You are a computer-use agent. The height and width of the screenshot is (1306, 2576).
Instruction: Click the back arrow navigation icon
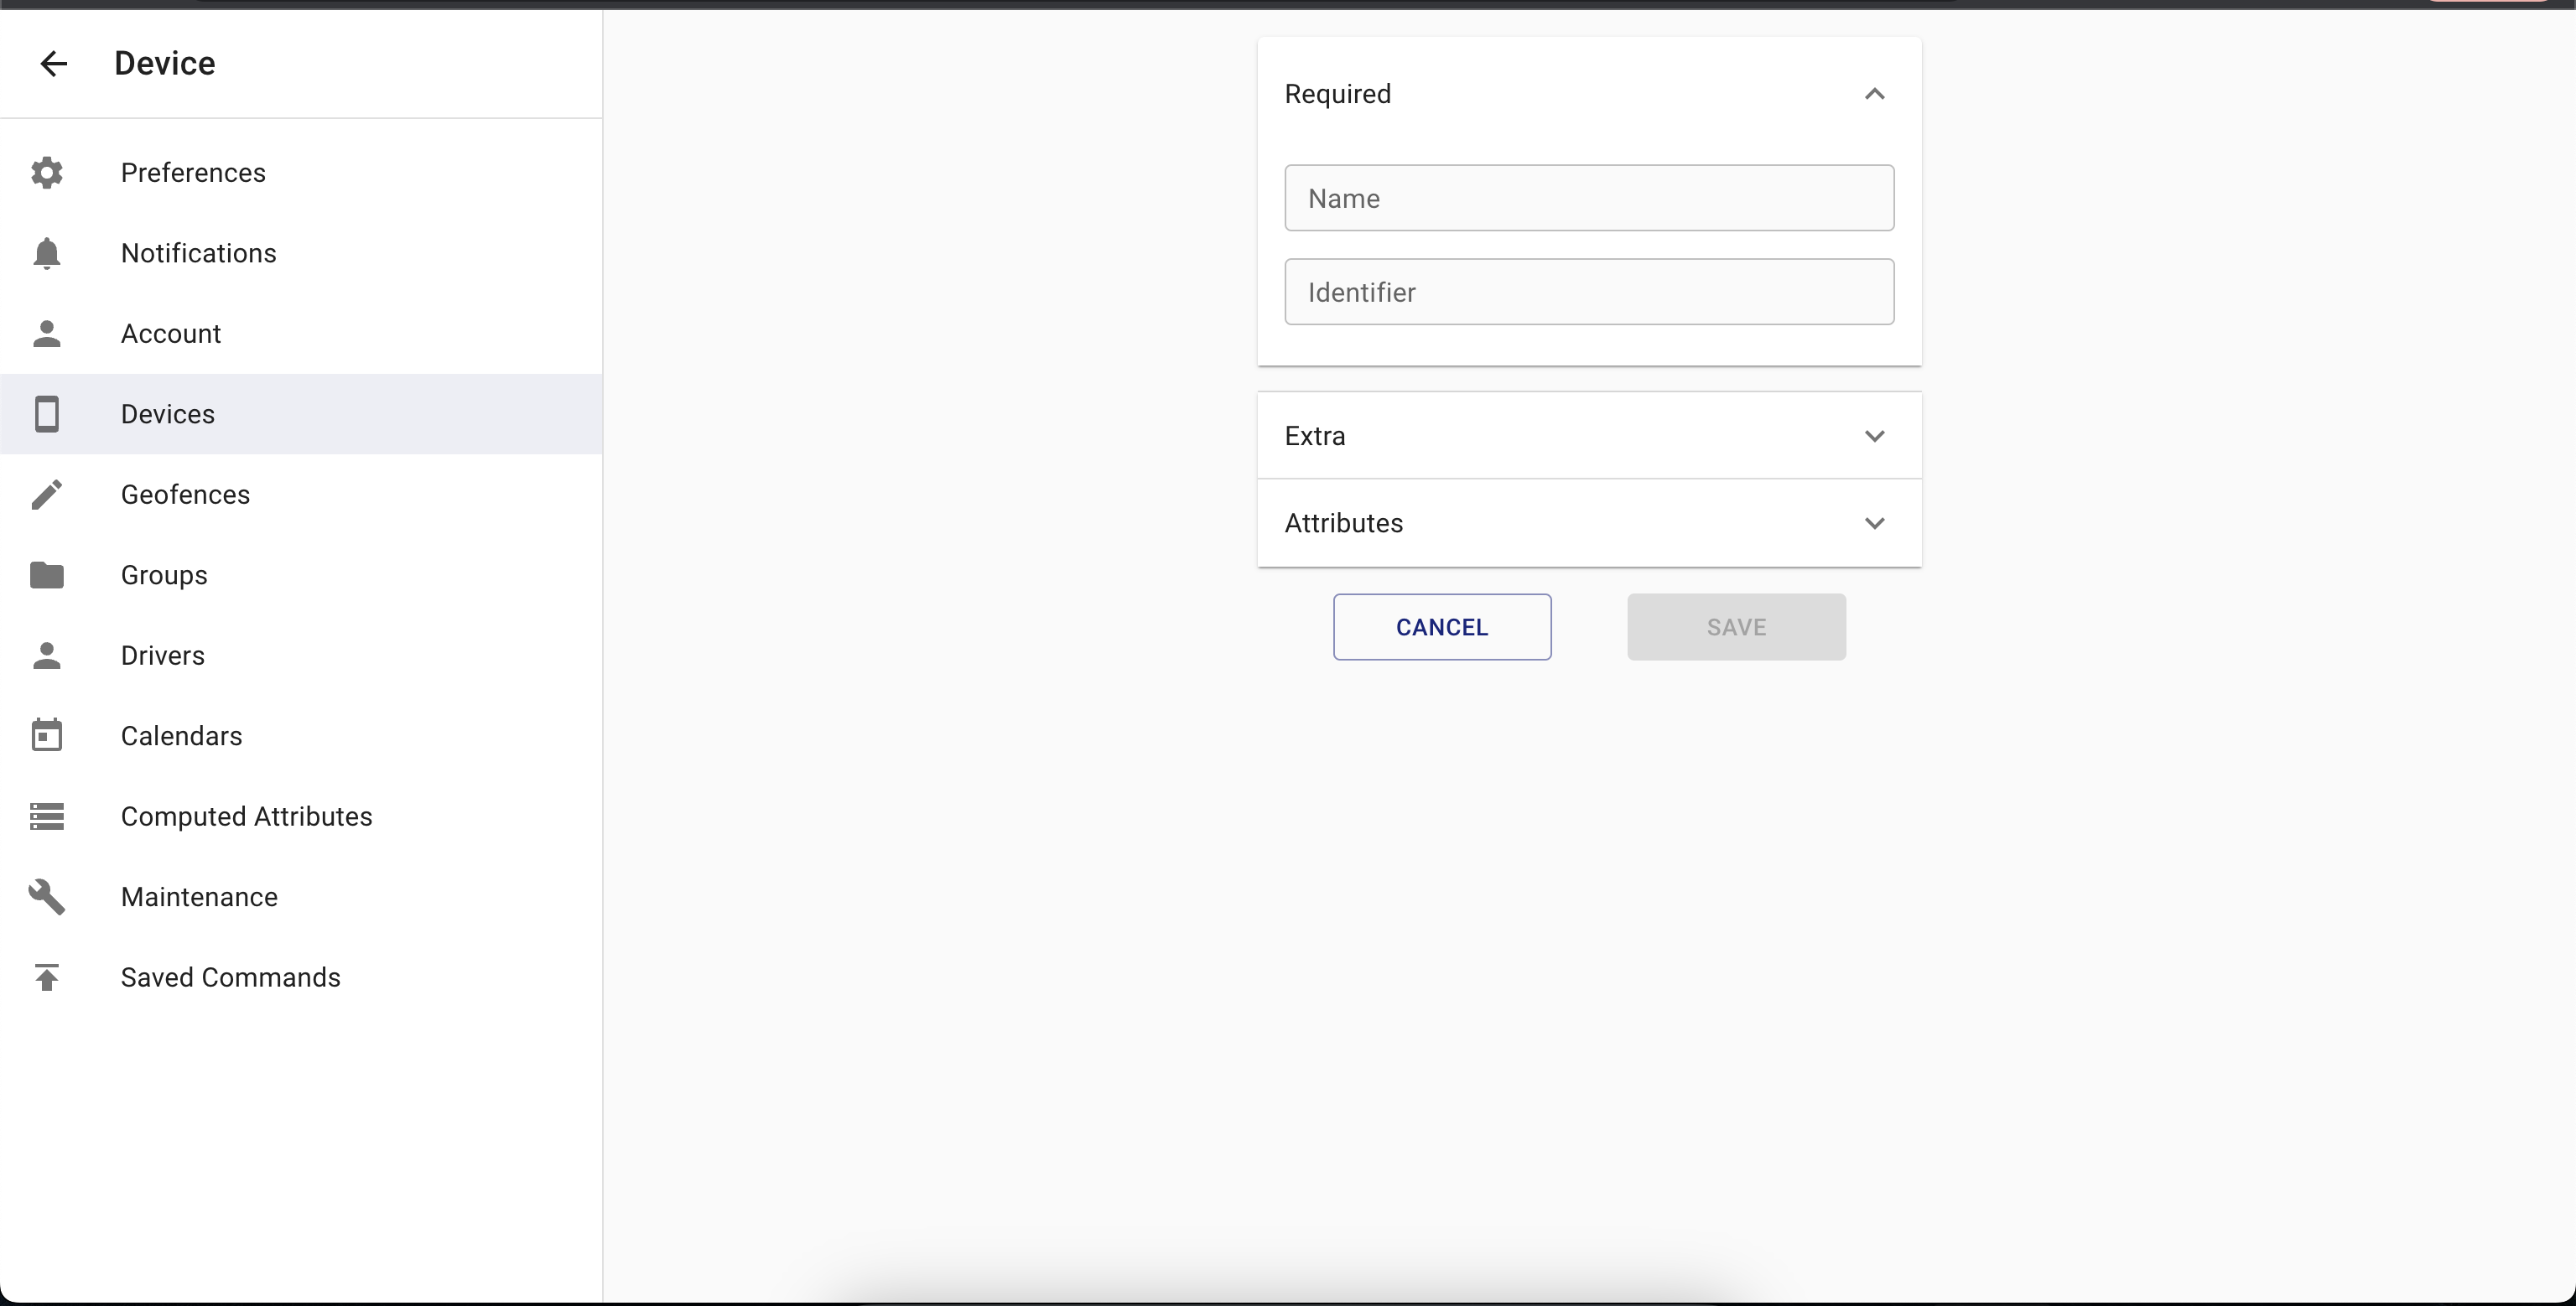pyautogui.click(x=52, y=62)
